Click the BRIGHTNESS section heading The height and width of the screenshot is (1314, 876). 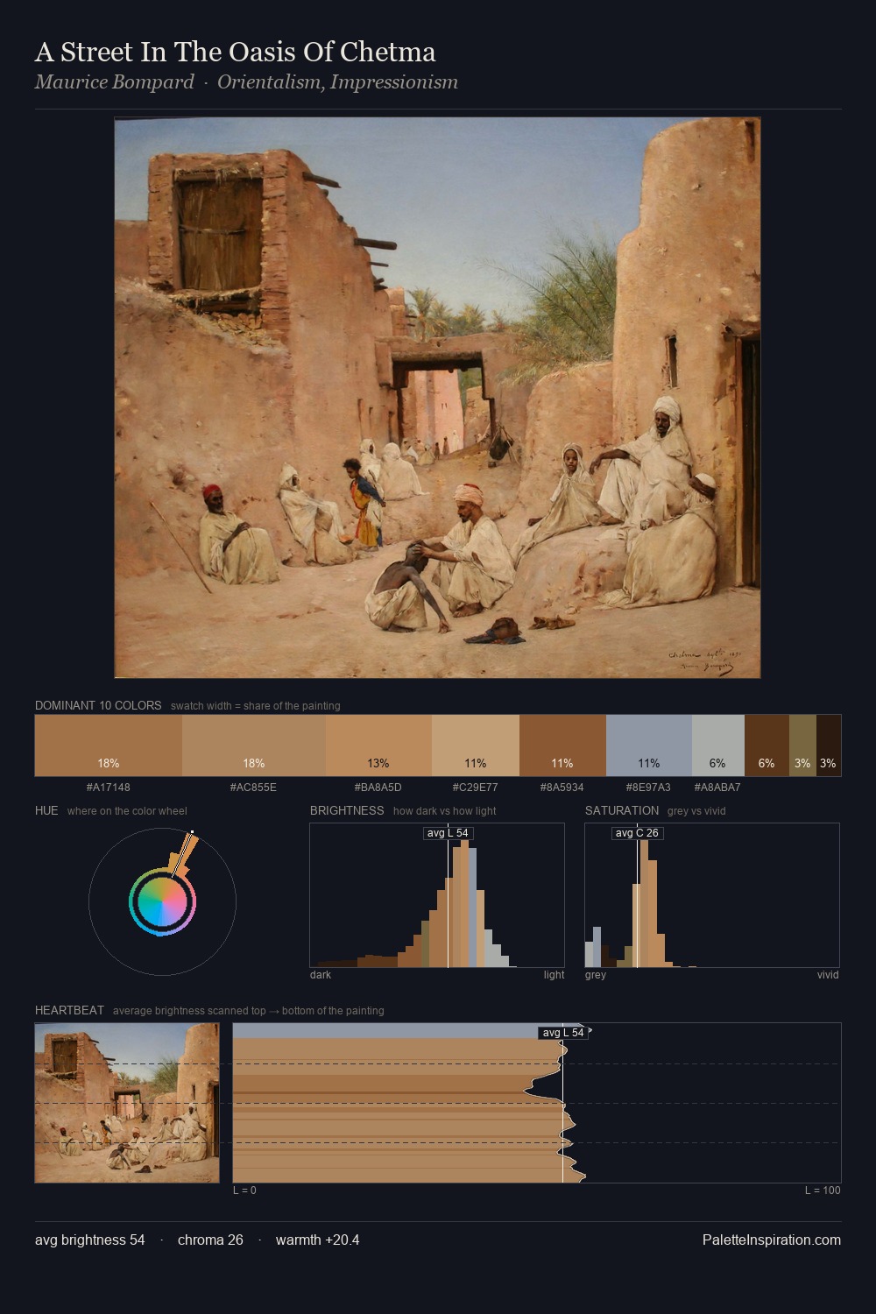[347, 810]
